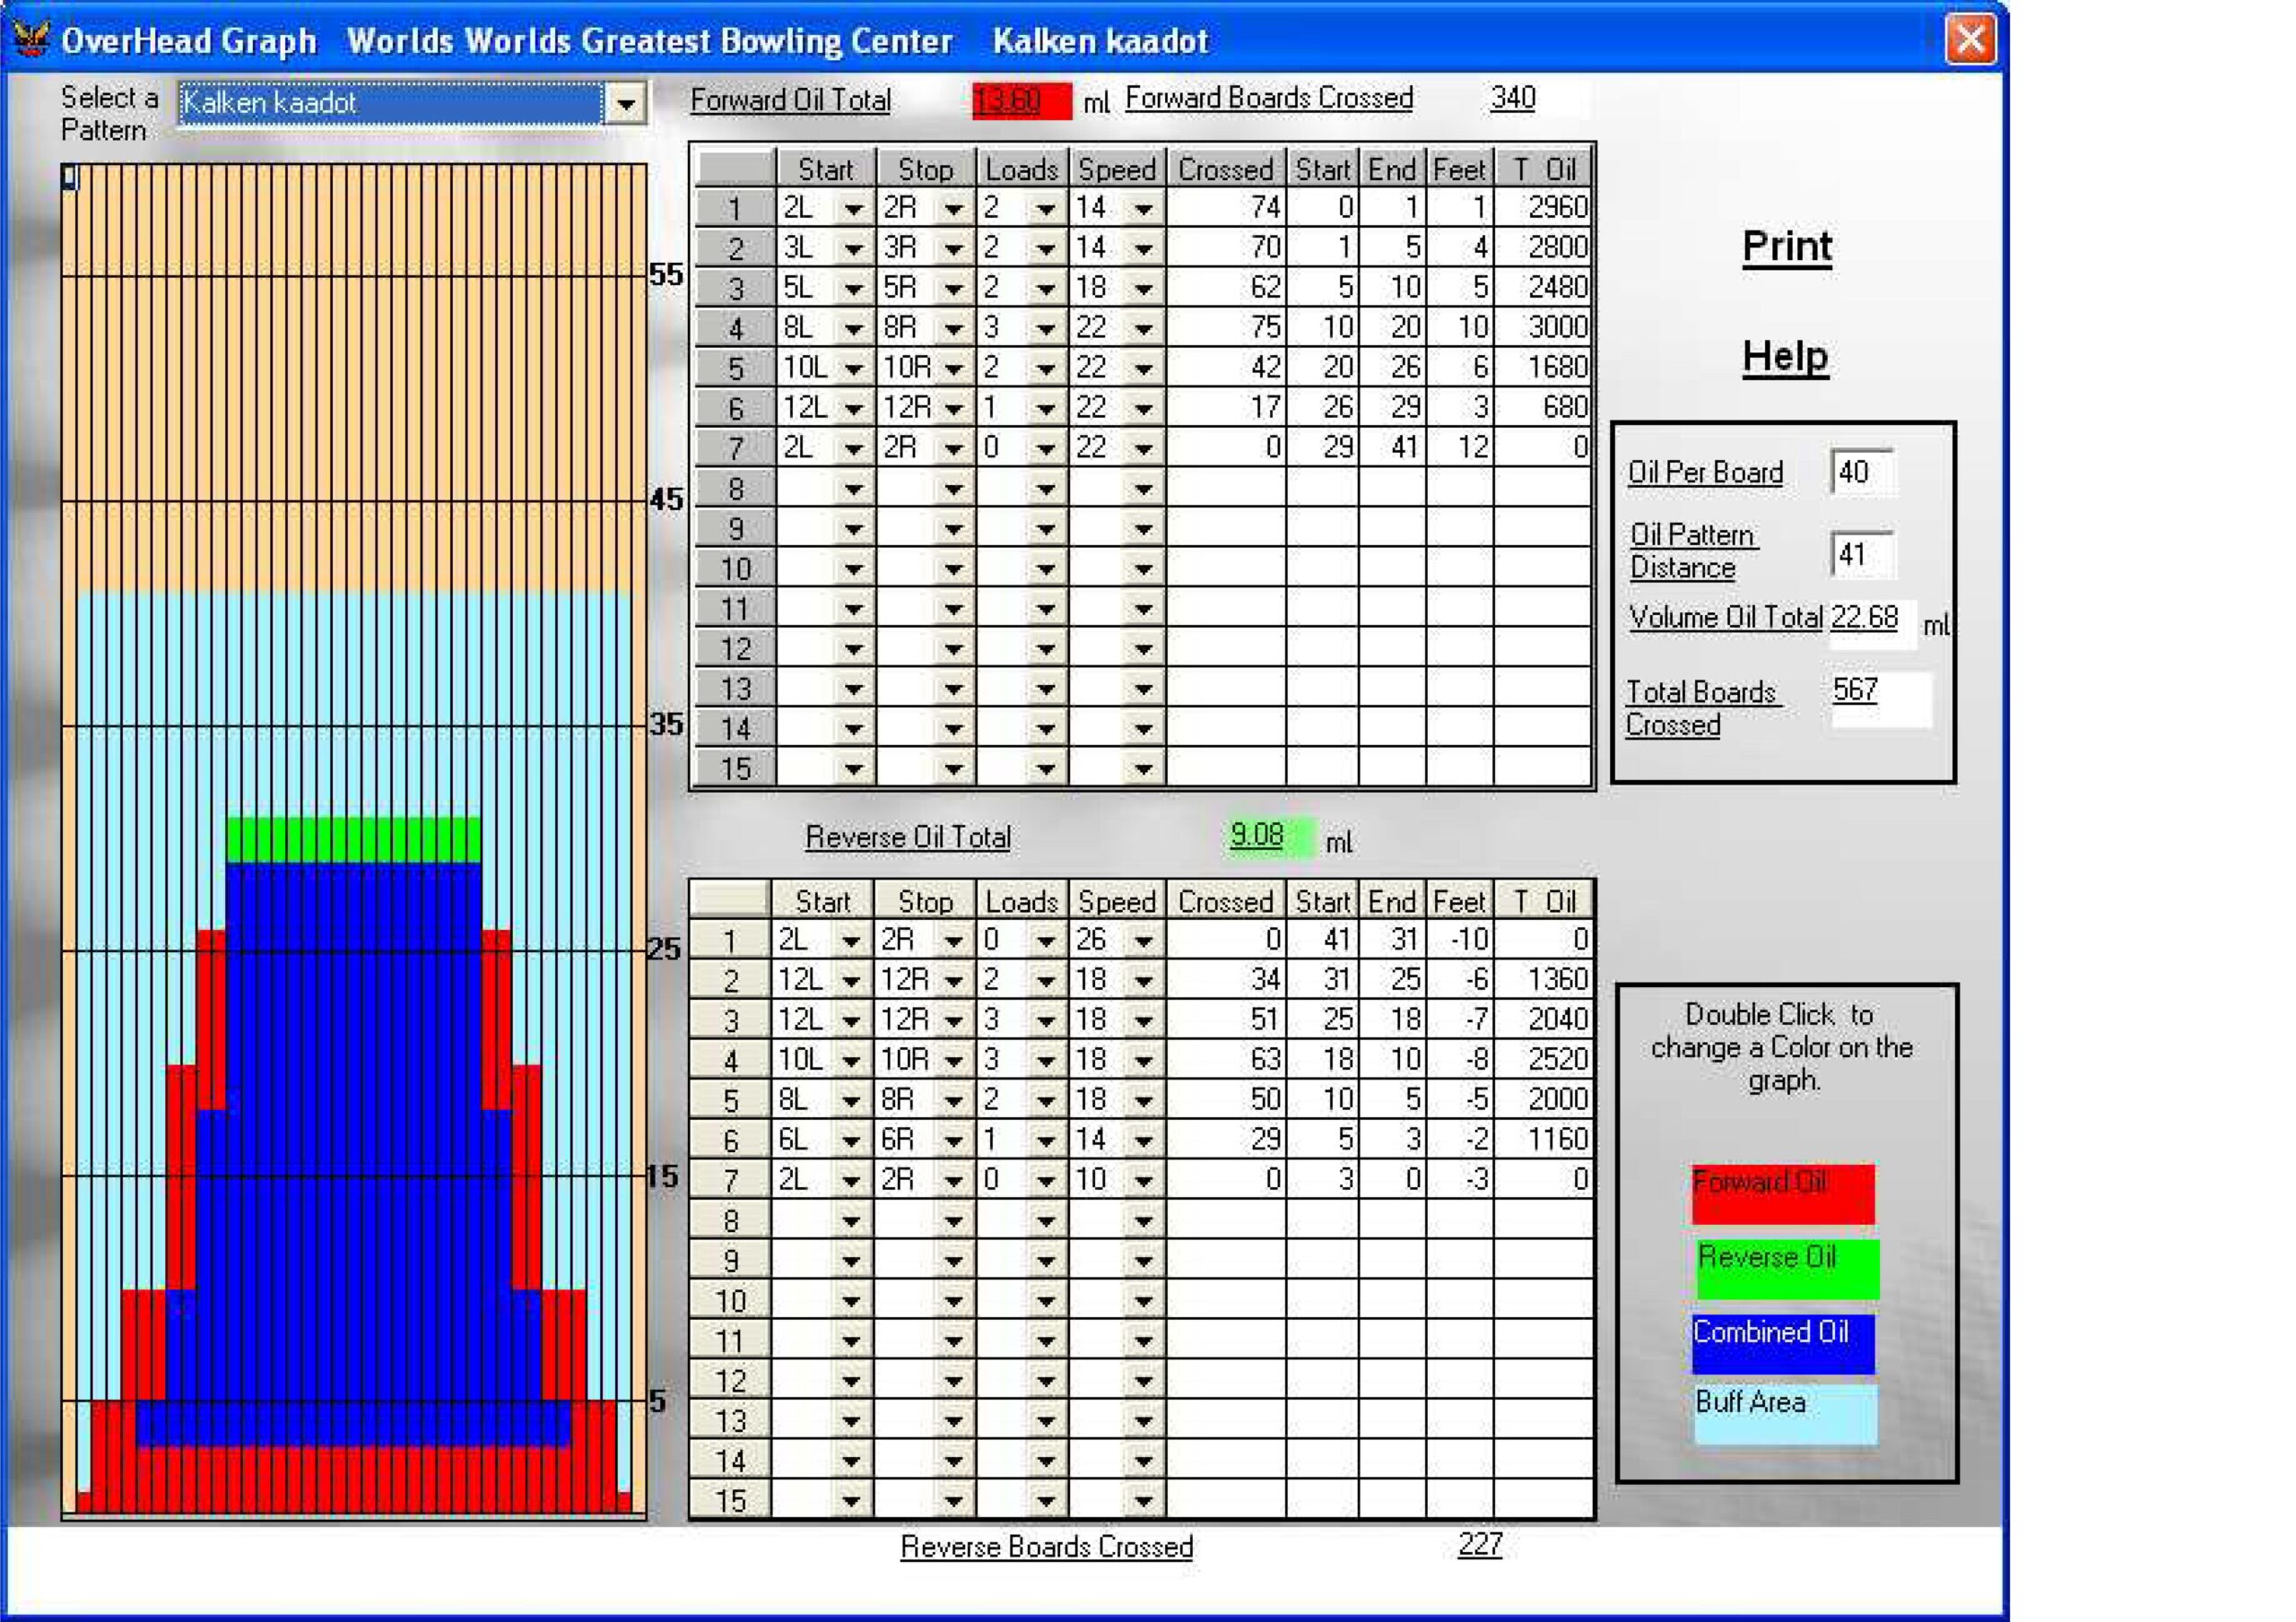Click forward row 4 T Oil value 3000
Viewport: 2296px width, 1622px height.
pos(1544,327)
